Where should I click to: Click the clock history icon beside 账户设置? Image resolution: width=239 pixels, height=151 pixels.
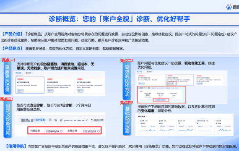(x=50, y=120)
